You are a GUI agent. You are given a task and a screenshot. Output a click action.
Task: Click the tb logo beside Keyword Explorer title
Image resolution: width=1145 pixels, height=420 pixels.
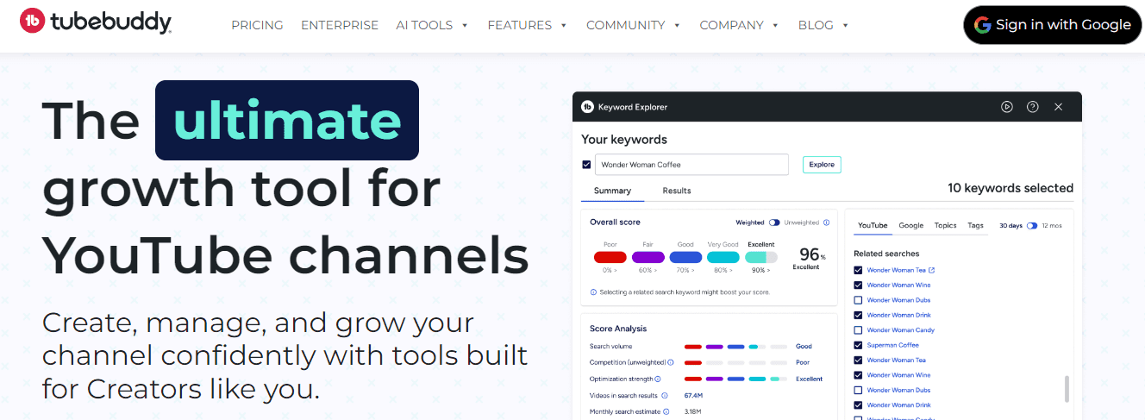pos(587,107)
